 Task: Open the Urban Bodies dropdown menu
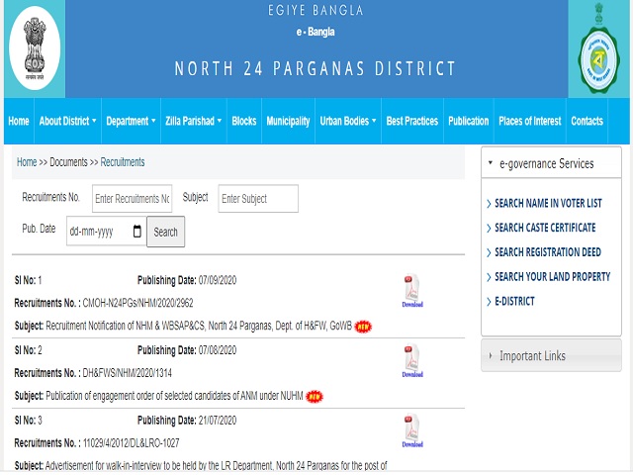point(348,121)
